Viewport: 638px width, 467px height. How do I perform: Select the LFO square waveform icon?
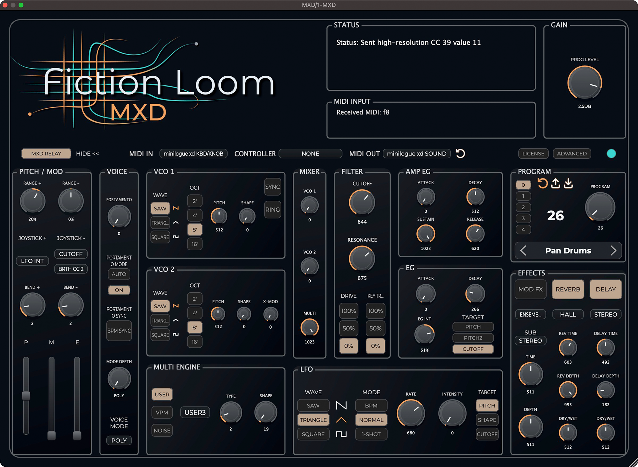(x=341, y=434)
